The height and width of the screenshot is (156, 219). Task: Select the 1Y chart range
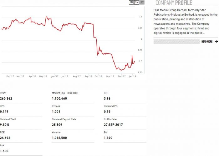coord(142,3)
